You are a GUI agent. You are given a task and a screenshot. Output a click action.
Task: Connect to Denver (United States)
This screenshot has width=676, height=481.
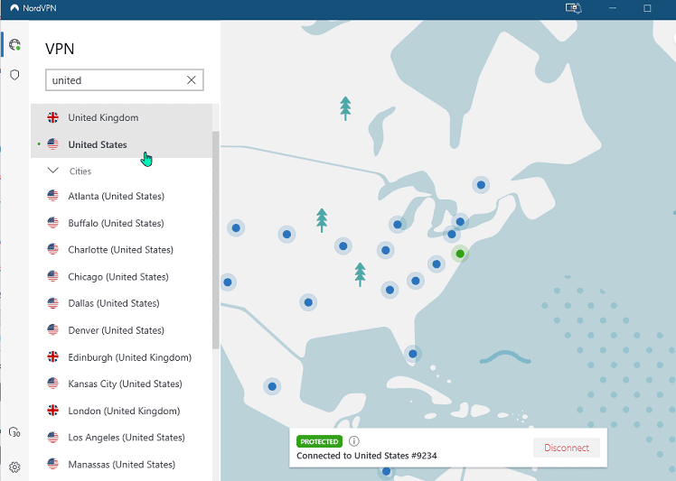[x=122, y=330]
